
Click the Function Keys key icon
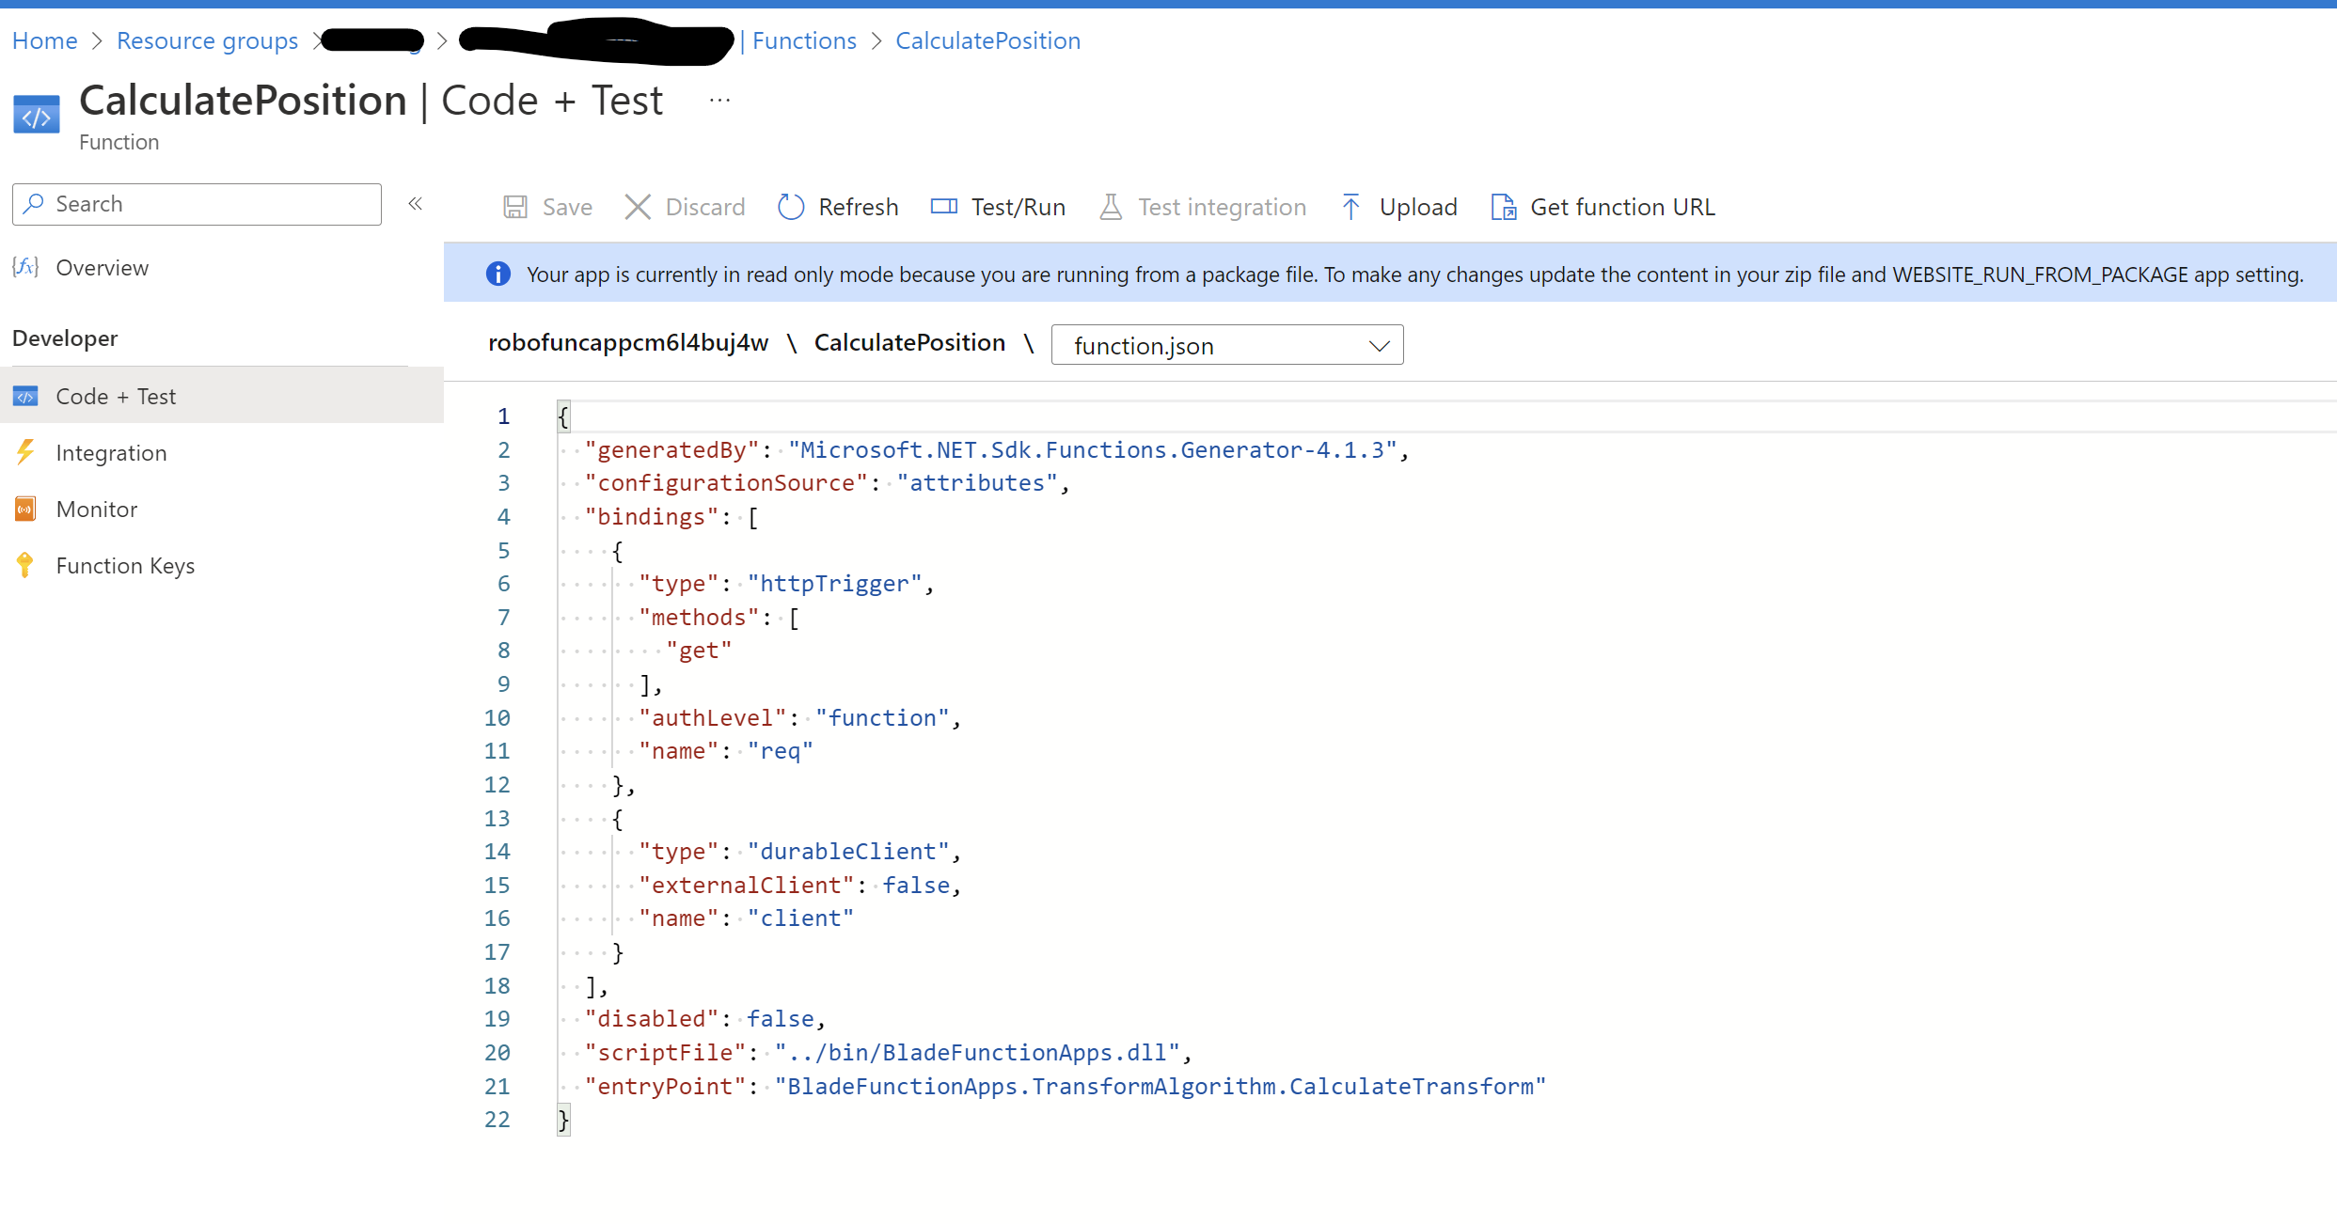tap(24, 565)
